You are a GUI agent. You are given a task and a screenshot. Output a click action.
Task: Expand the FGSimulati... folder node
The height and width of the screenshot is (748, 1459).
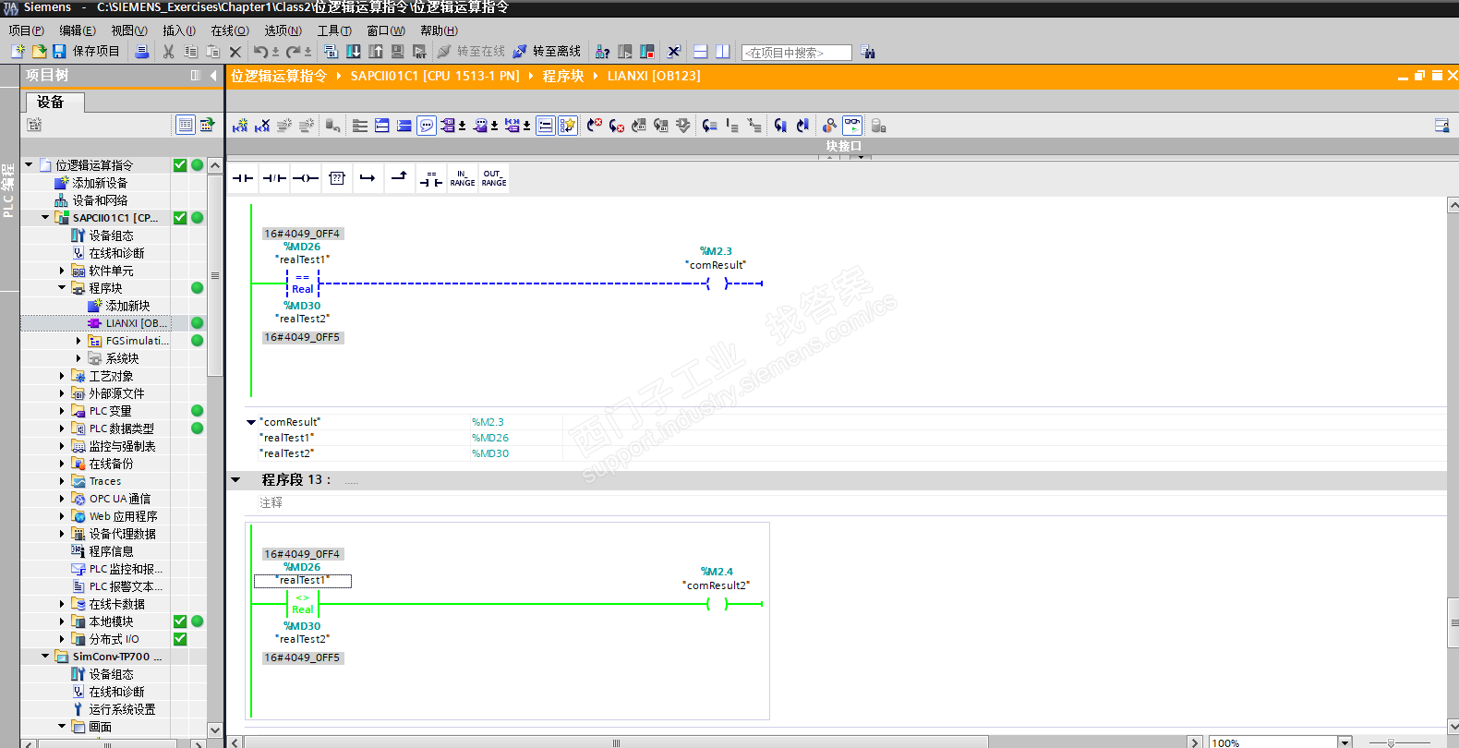click(x=78, y=341)
